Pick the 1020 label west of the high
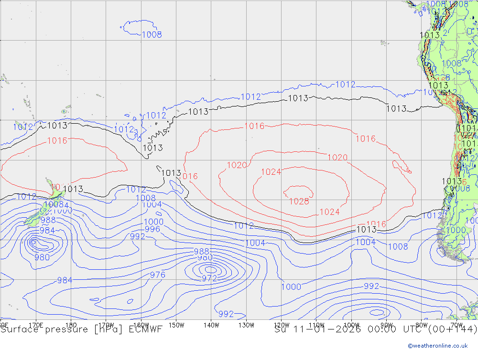The height and width of the screenshot is (350, 478). (x=237, y=165)
